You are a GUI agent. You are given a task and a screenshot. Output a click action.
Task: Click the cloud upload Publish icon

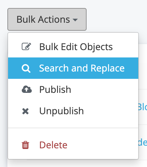point(27,90)
